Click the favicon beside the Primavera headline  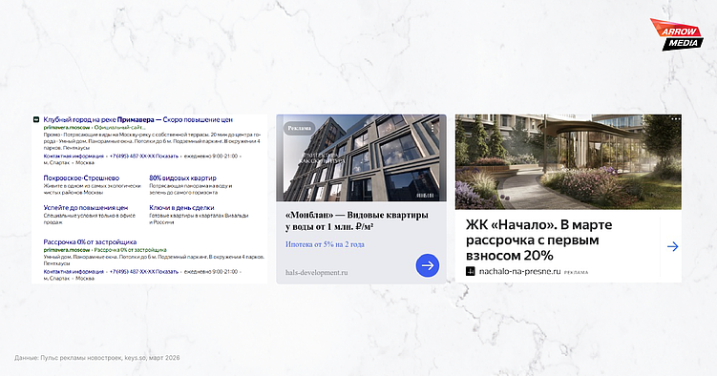(36, 119)
